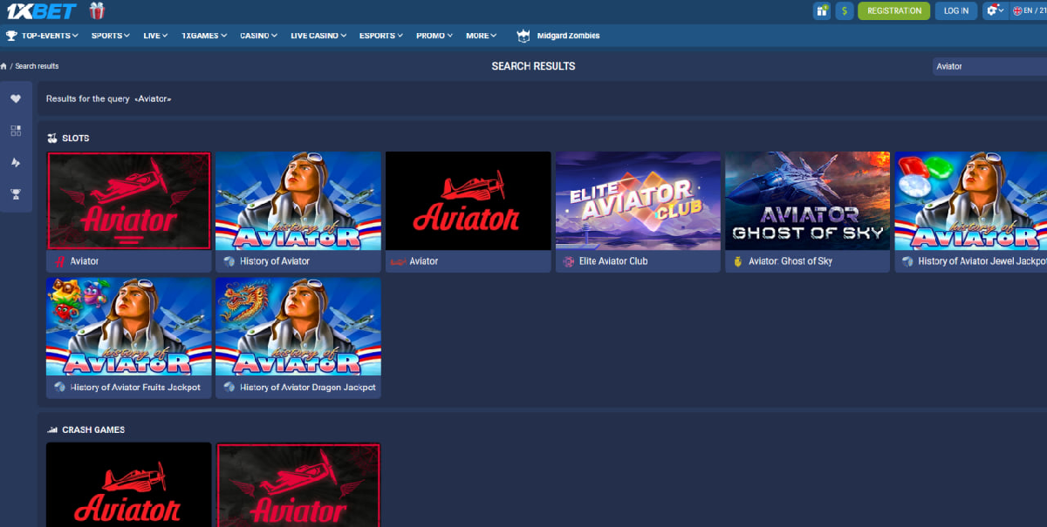Click trophy icon beside TOP-EVENTS

pos(11,36)
